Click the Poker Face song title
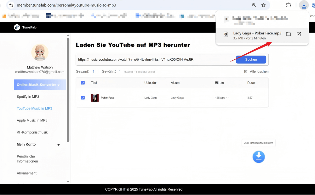Screen dimensions: 315x195 click(x=107, y=98)
